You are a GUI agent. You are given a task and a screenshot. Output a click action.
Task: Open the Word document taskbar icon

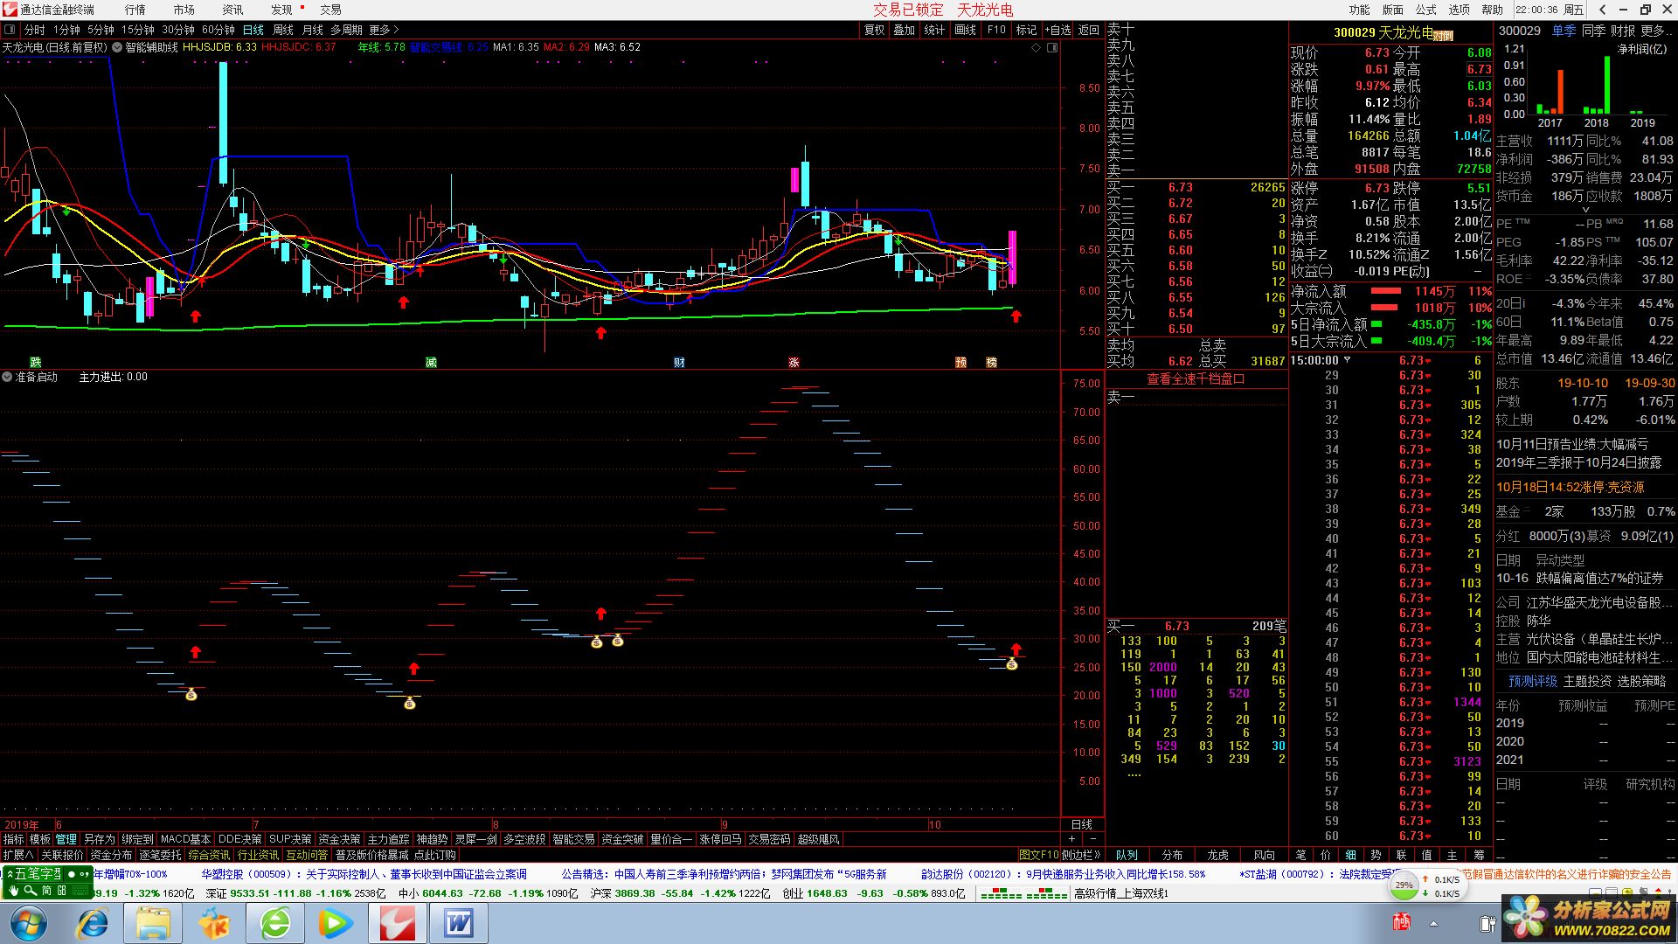459,923
